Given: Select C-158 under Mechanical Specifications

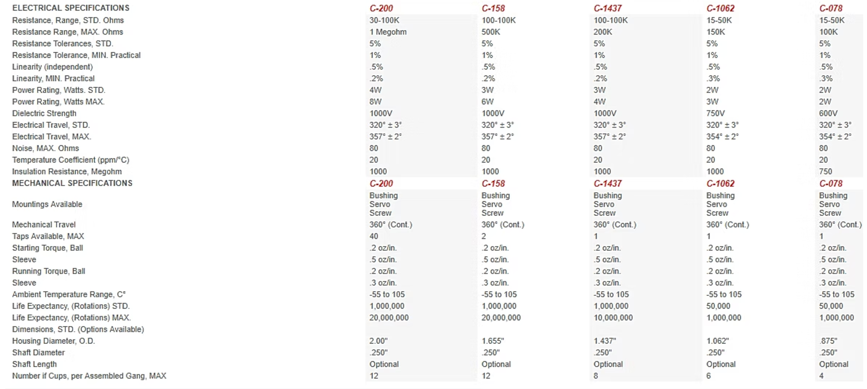Looking at the screenshot, I should pyautogui.click(x=493, y=184).
